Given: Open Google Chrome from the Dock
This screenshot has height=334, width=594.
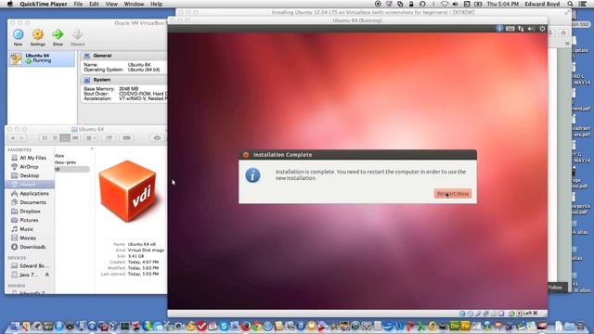Looking at the screenshot, I should pyautogui.click(x=257, y=326).
